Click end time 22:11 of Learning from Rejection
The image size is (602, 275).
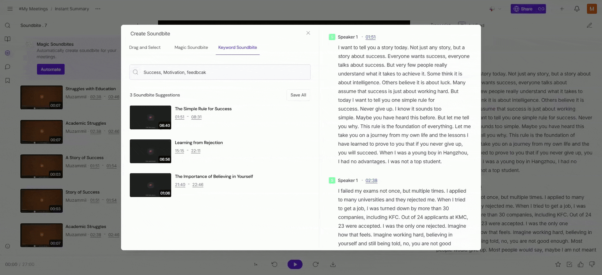point(196,151)
